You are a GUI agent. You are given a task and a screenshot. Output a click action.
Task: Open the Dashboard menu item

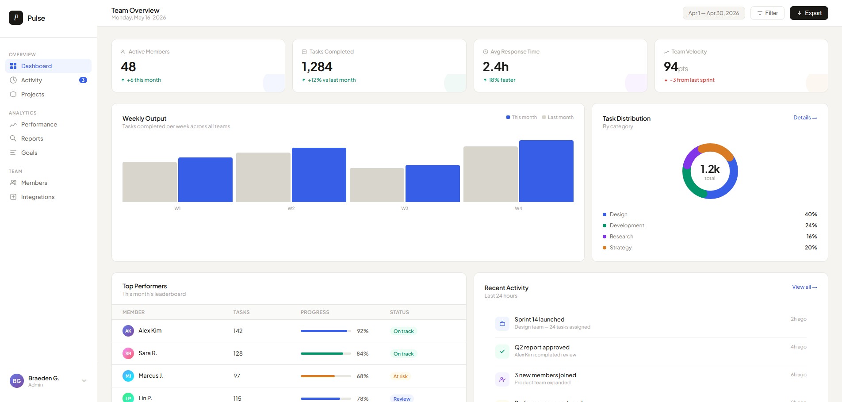(48, 66)
